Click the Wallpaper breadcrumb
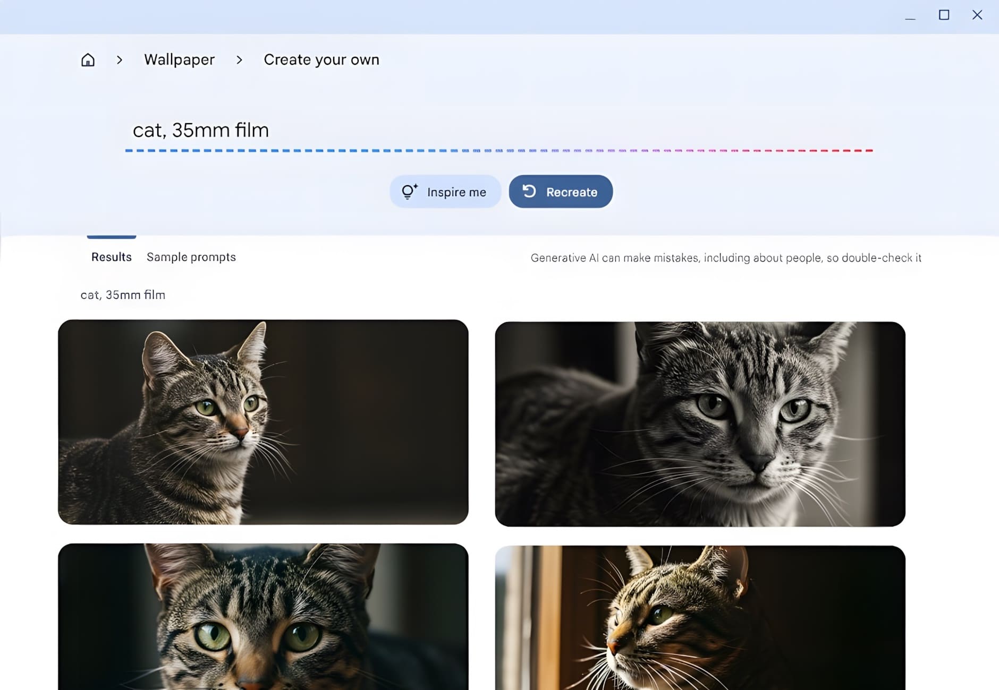The width and height of the screenshot is (999, 690). pyautogui.click(x=180, y=59)
